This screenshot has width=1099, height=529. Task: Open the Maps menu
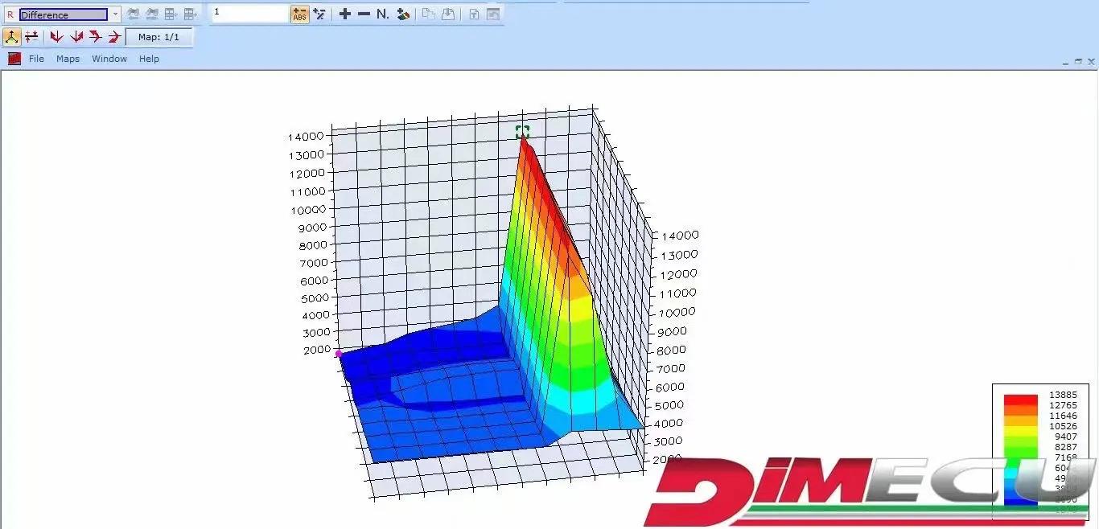[68, 59]
